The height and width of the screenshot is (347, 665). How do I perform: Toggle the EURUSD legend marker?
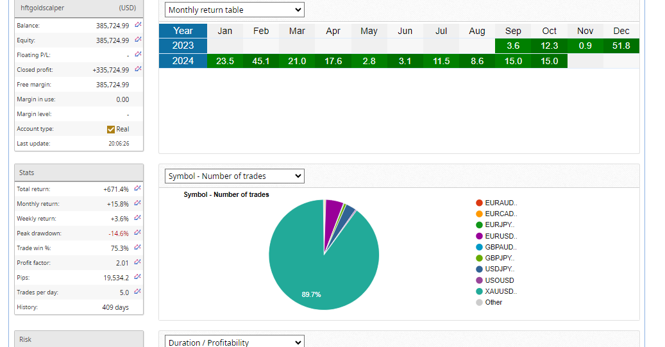[479, 236]
